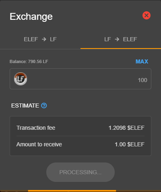Open the ESTIMATE help question mark icon

pos(44,105)
